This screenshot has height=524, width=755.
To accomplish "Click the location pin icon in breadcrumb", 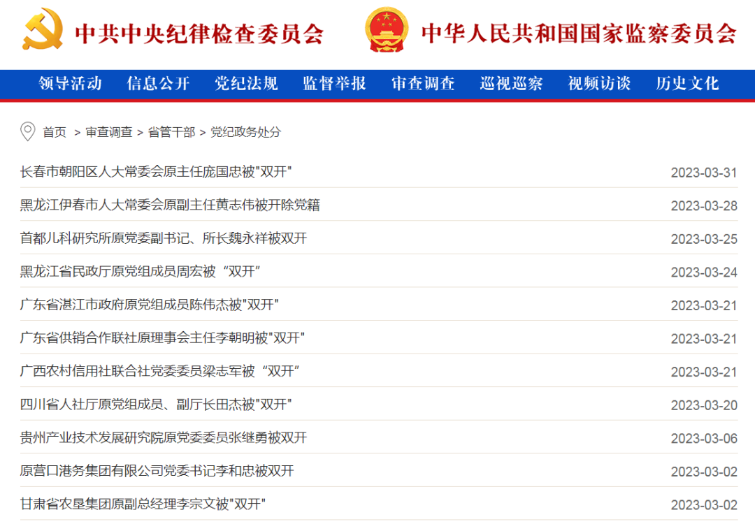I will click(x=27, y=131).
